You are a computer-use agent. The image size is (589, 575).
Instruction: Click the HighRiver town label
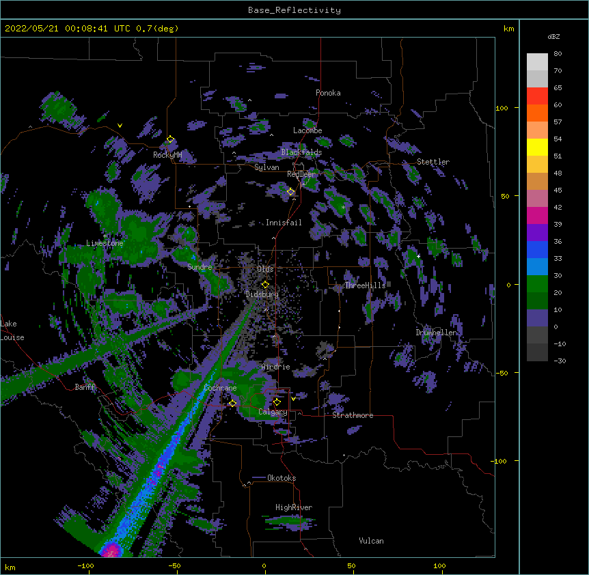294,507
